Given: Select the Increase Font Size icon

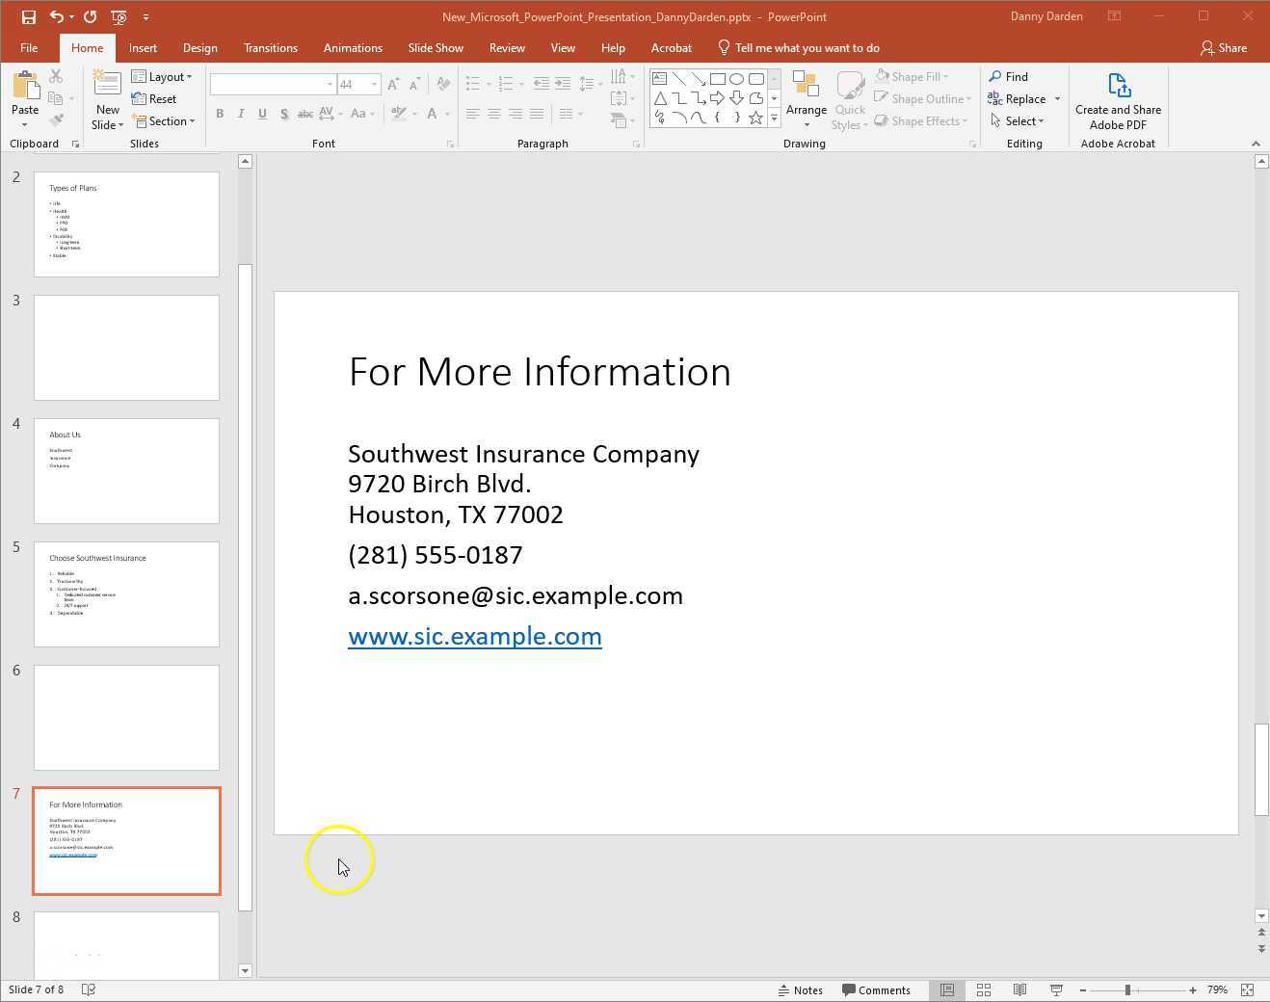Looking at the screenshot, I should click(x=392, y=84).
